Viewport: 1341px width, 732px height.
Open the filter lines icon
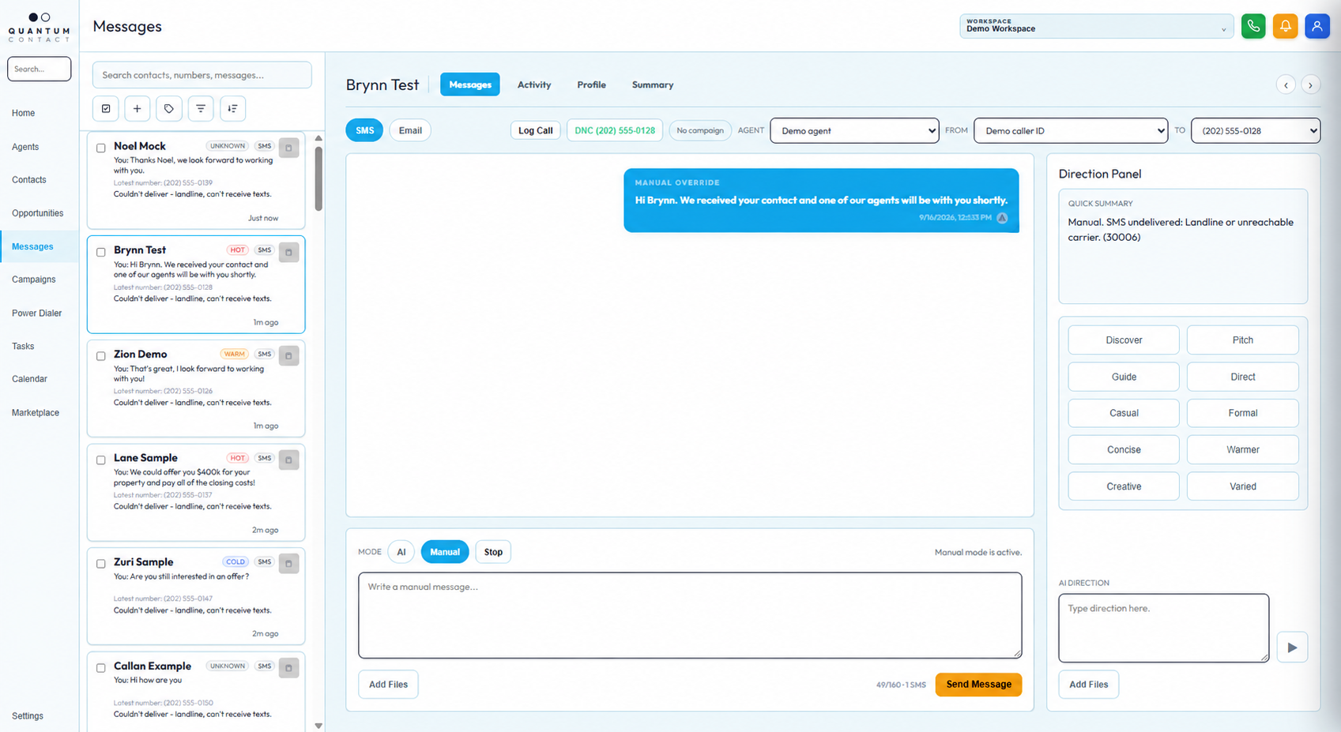point(201,108)
